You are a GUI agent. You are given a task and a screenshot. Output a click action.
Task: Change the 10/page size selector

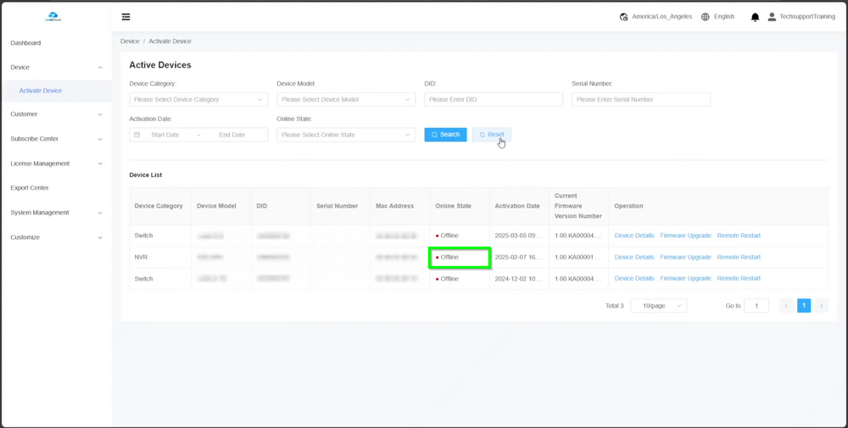(x=658, y=306)
